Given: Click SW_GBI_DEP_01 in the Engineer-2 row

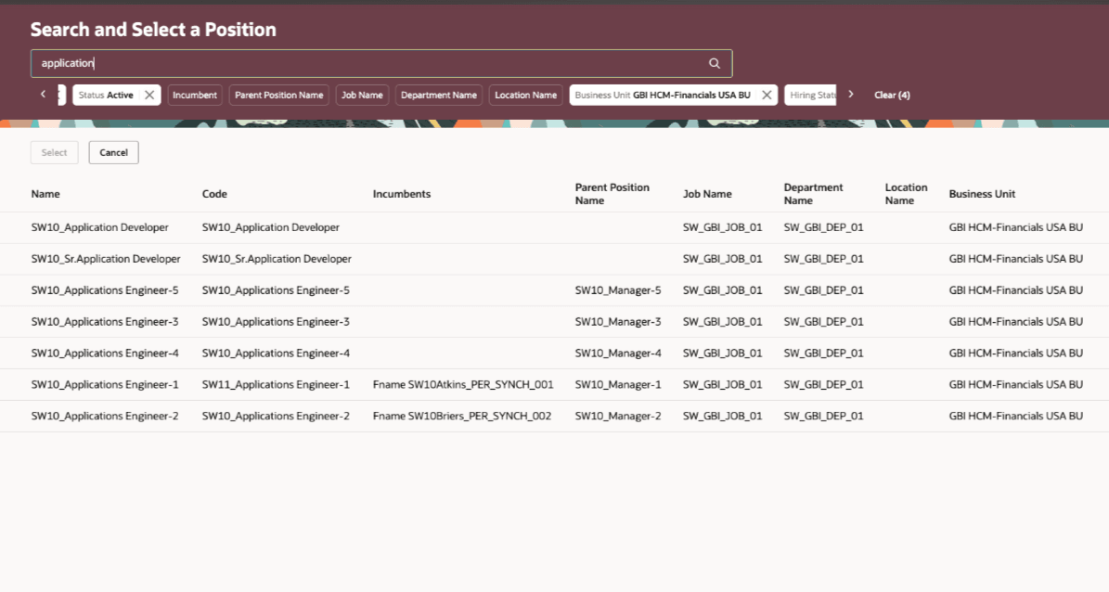Looking at the screenshot, I should tap(823, 416).
